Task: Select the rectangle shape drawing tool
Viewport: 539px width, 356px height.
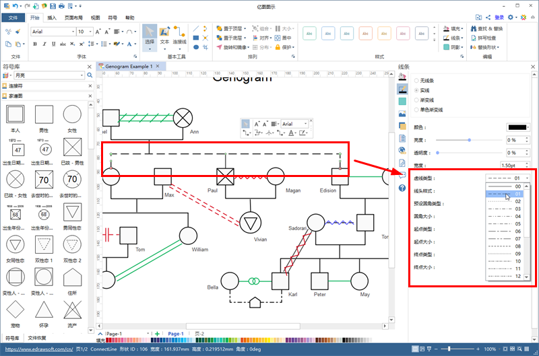Action: coord(196,38)
